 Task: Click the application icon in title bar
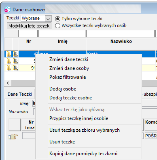click(x=7, y=10)
